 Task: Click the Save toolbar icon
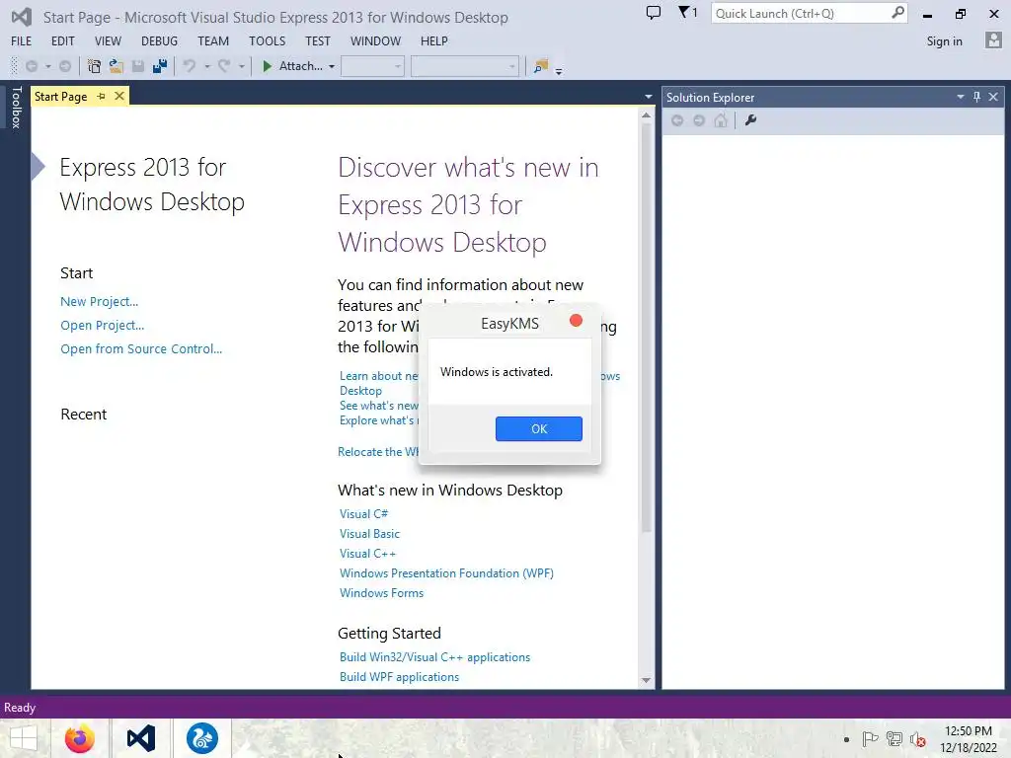138,66
